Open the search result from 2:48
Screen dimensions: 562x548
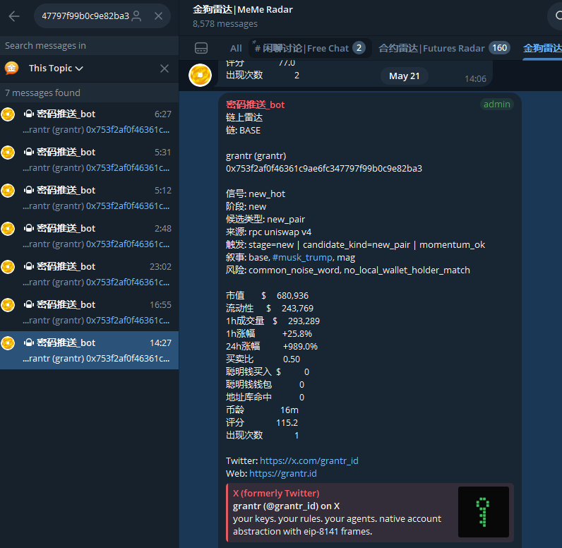point(89,236)
